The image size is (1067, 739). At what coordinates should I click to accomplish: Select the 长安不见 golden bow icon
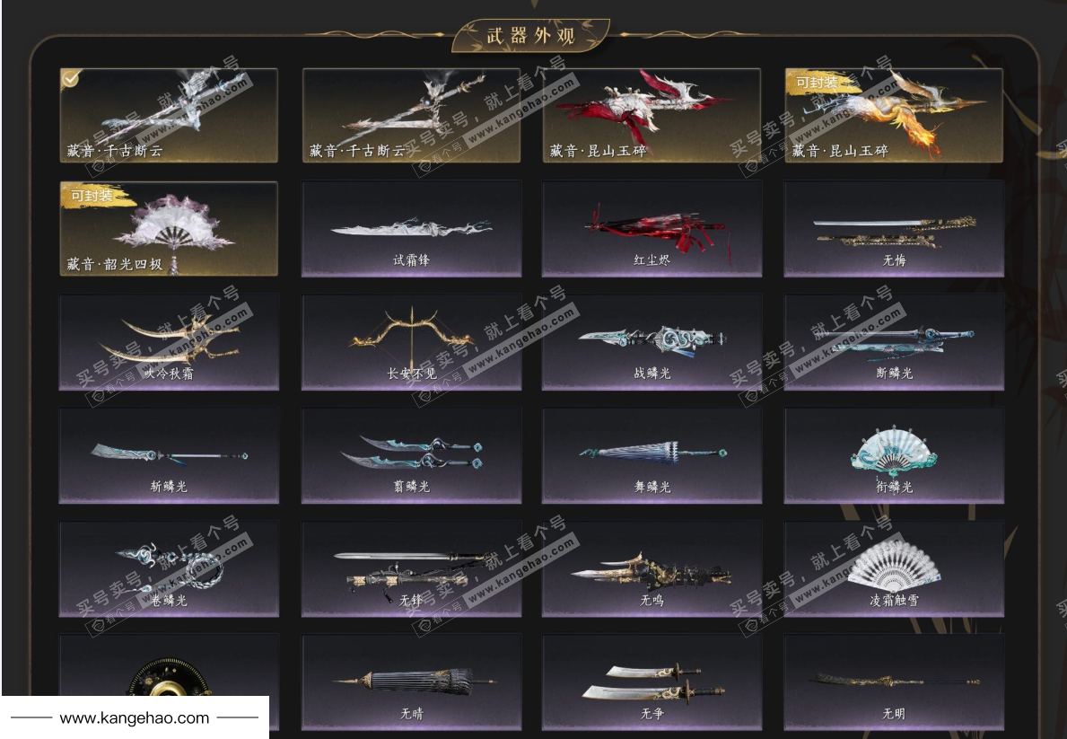tap(411, 342)
